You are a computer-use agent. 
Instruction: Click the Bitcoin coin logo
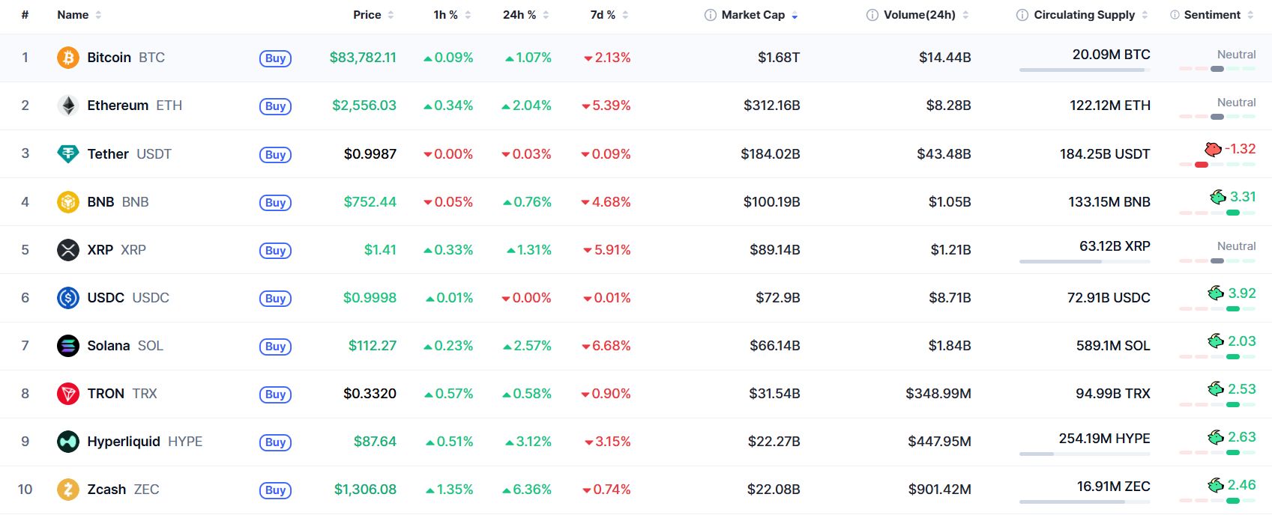tap(68, 58)
